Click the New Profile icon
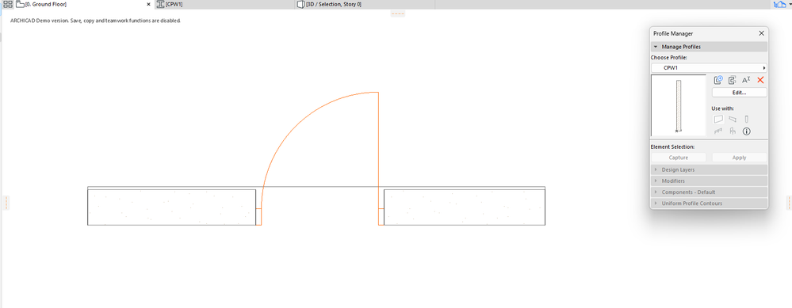792x308 pixels. pyautogui.click(x=718, y=80)
